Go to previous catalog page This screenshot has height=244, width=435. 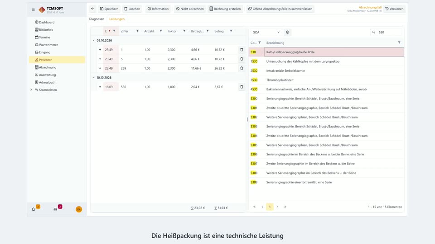click(262, 207)
